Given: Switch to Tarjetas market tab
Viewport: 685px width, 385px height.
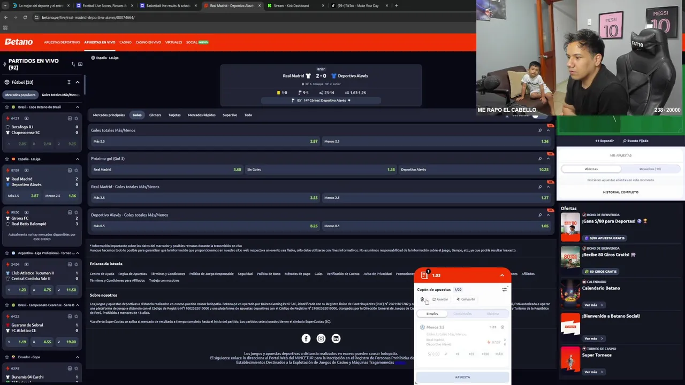Looking at the screenshot, I should [x=174, y=115].
